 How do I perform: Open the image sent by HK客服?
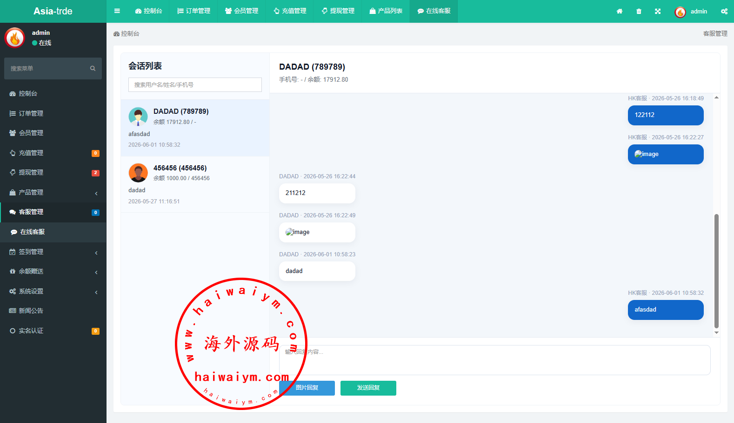click(x=647, y=154)
